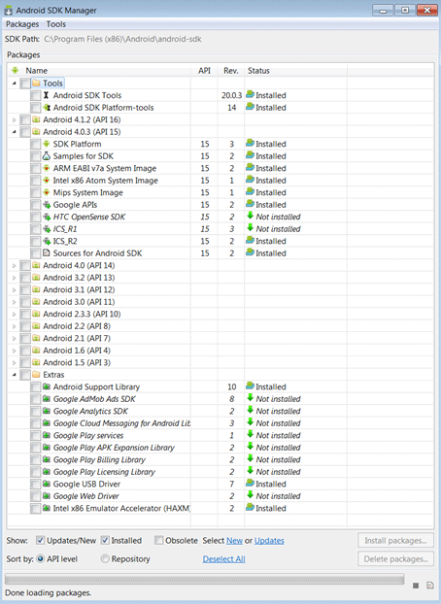Open the Tools menu
This screenshot has height=604, width=441.
56,24
